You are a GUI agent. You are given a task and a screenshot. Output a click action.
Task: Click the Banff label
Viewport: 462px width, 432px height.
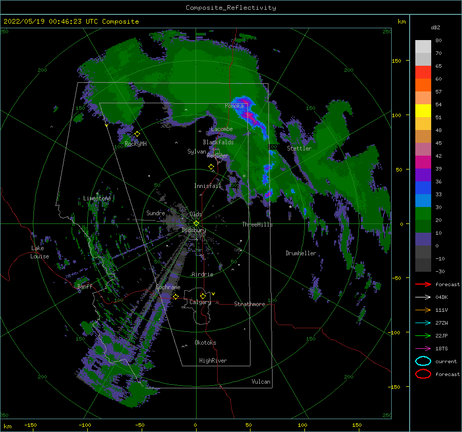pos(85,286)
